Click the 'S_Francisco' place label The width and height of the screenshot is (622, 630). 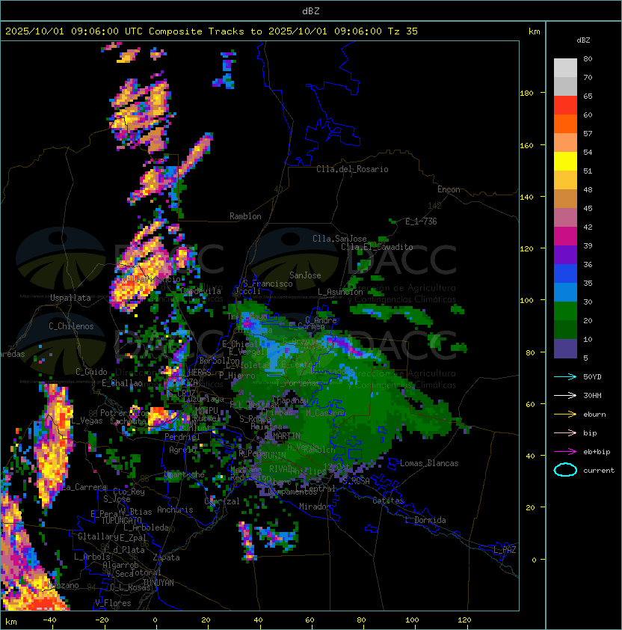point(268,284)
